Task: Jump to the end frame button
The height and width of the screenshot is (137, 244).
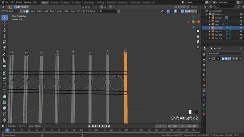Action: pos(109,126)
